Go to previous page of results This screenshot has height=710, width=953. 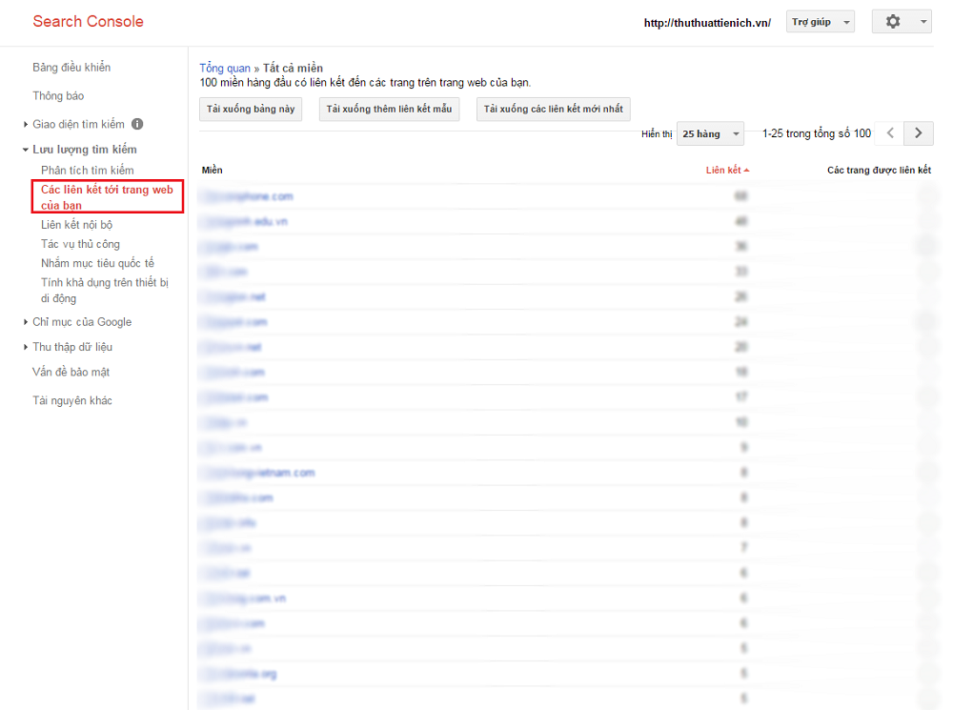889,133
